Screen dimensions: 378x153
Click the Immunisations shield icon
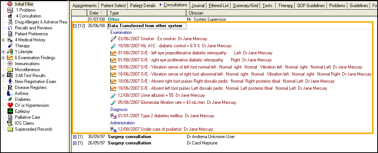[10, 64]
